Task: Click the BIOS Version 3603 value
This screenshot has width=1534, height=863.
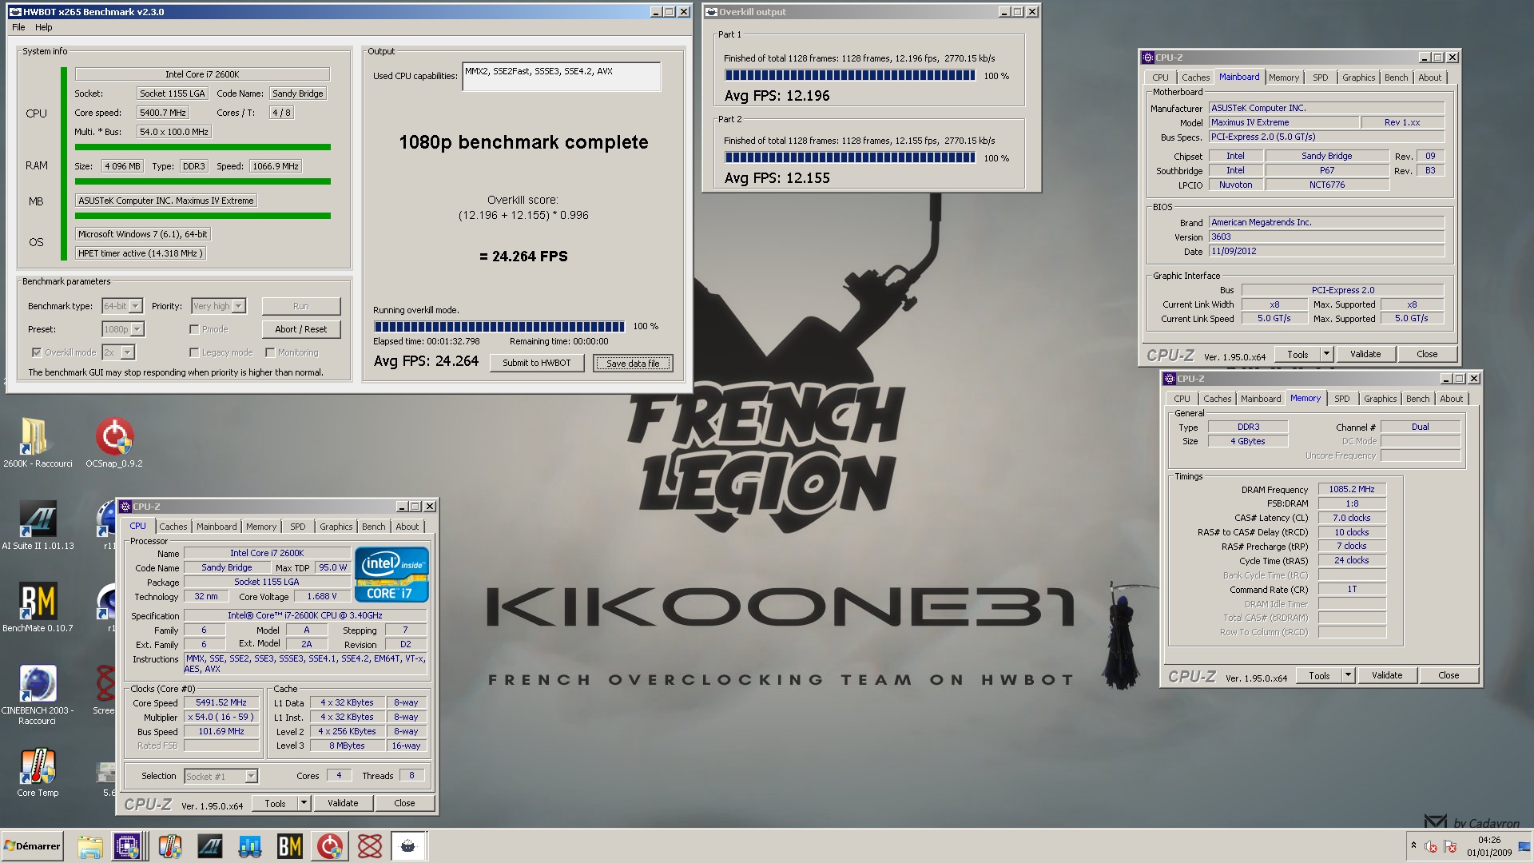Action: click(1326, 237)
